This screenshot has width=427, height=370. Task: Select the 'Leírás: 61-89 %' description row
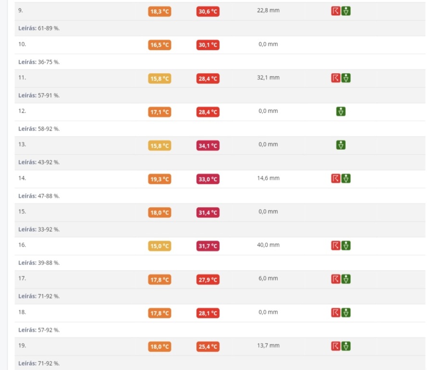[39, 28]
